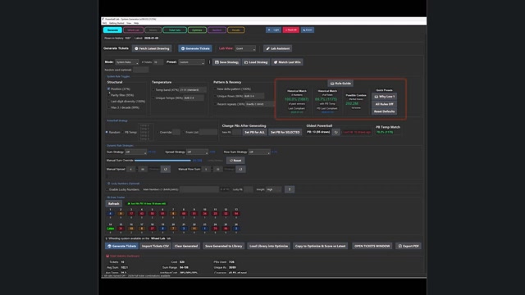Switch to the Wheel Lab tab
Viewport: 525px width, 295px height.
coord(133,30)
